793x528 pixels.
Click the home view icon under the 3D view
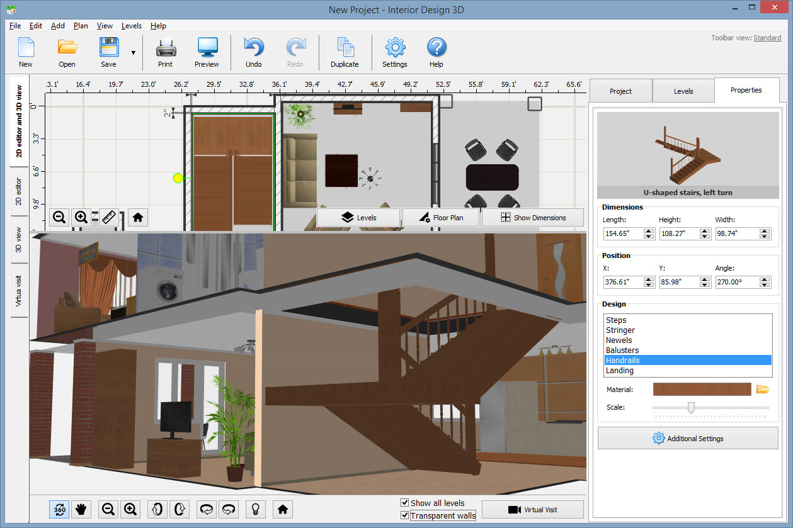tap(282, 509)
